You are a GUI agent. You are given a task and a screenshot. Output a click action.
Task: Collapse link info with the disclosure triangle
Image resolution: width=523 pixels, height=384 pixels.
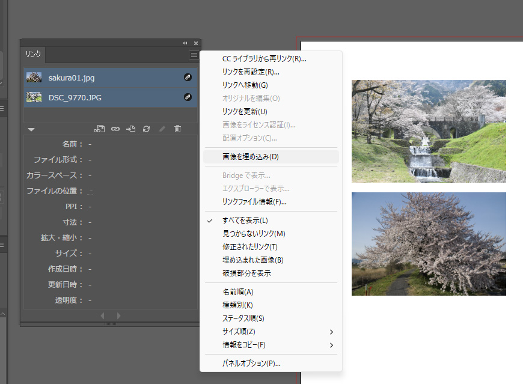pyautogui.click(x=31, y=129)
